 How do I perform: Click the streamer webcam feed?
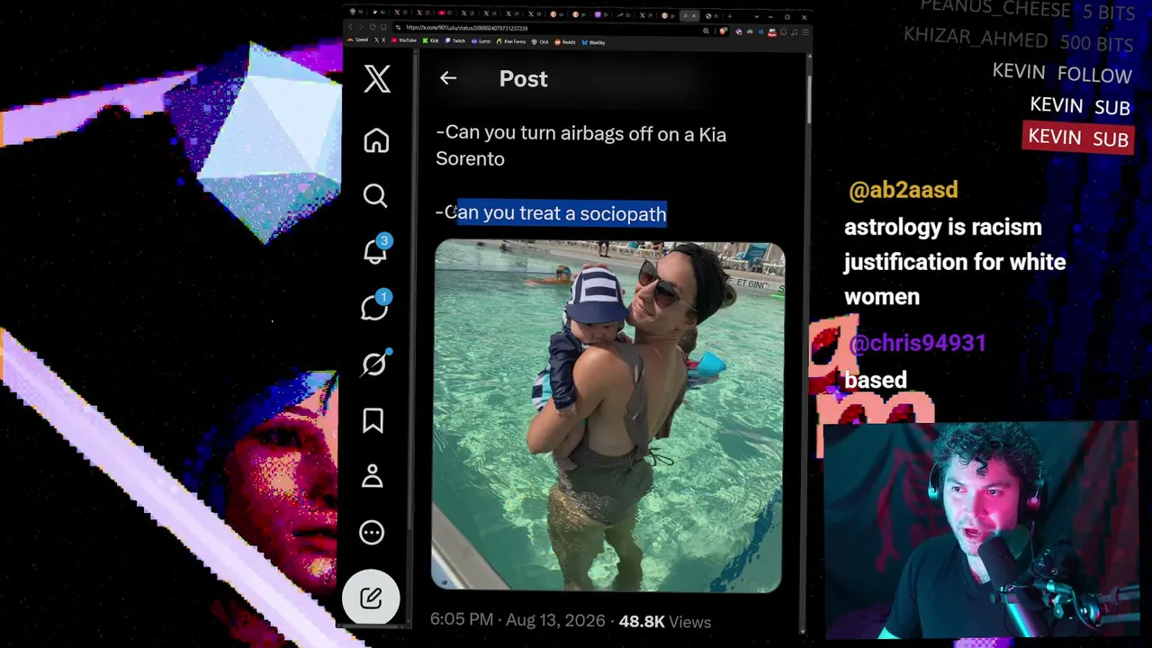[x=980, y=531]
